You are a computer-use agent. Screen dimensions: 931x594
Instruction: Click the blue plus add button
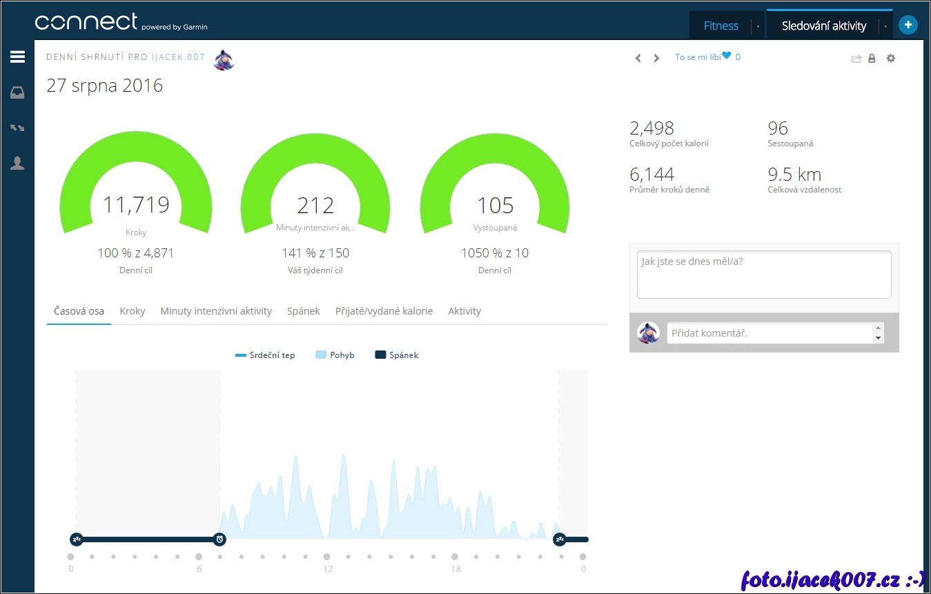(908, 26)
